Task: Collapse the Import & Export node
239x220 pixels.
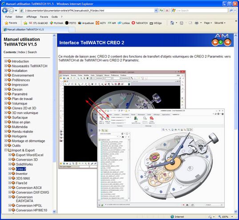Action: [6, 150]
